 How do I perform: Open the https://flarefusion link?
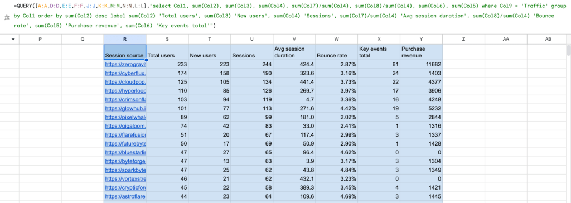[x=125, y=135]
